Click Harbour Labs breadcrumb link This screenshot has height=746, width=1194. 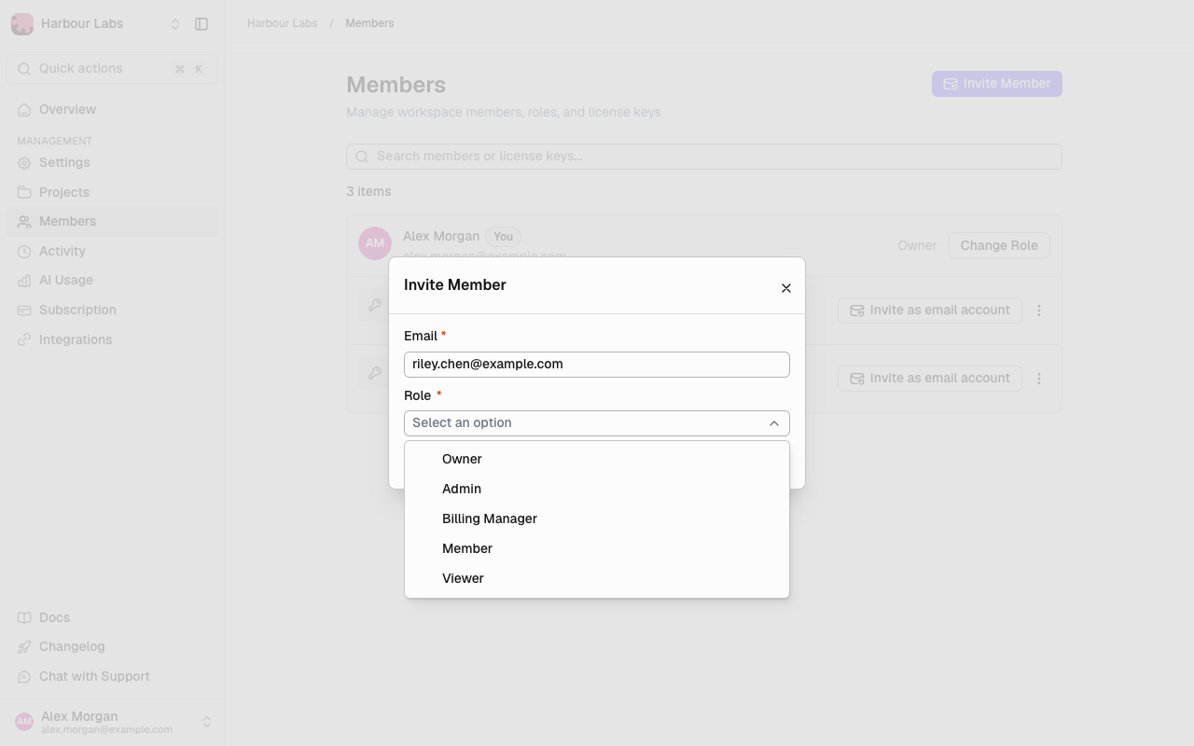[x=283, y=23]
